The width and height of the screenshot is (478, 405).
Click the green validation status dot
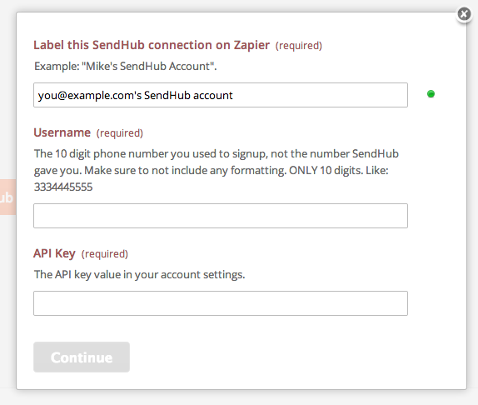pos(431,94)
